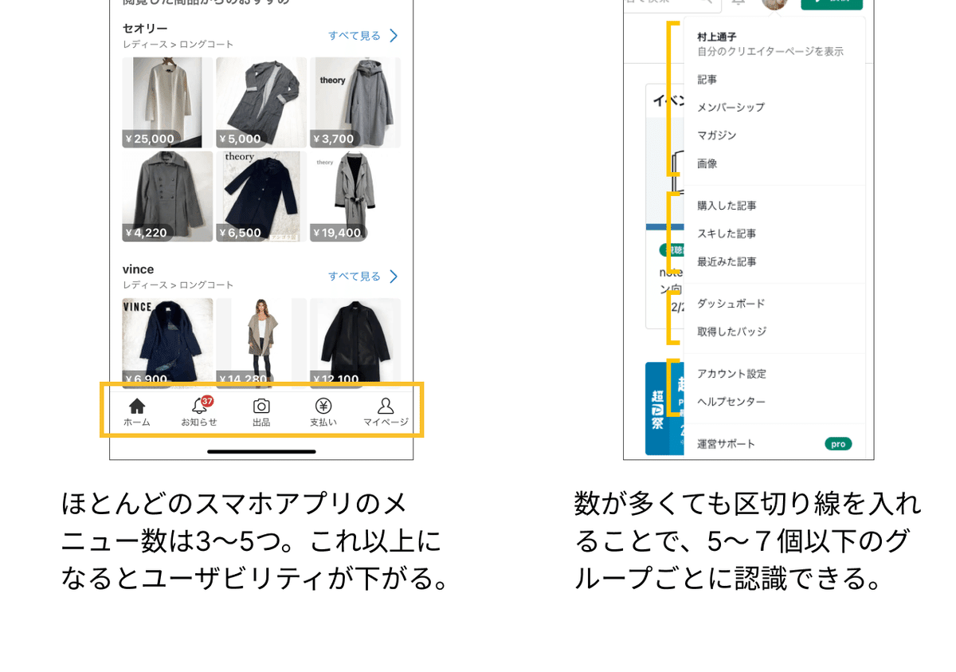Image resolution: width=956 pixels, height=672 pixels.
Task: Open 支払い yen icon
Action: (x=323, y=407)
